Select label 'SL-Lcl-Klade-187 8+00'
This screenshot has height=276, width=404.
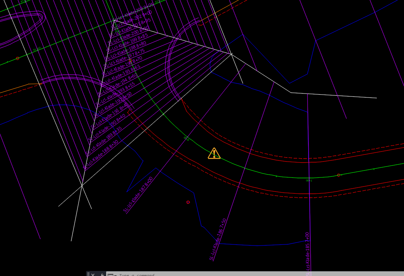tap(138, 195)
